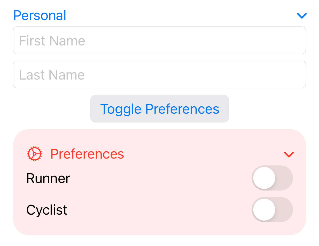Collapse Preferences using the red chevron
Screen dimensions: 319x246
click(289, 154)
